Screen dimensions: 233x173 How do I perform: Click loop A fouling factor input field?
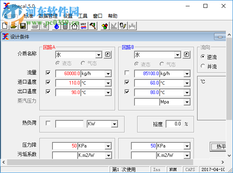tap(65, 155)
